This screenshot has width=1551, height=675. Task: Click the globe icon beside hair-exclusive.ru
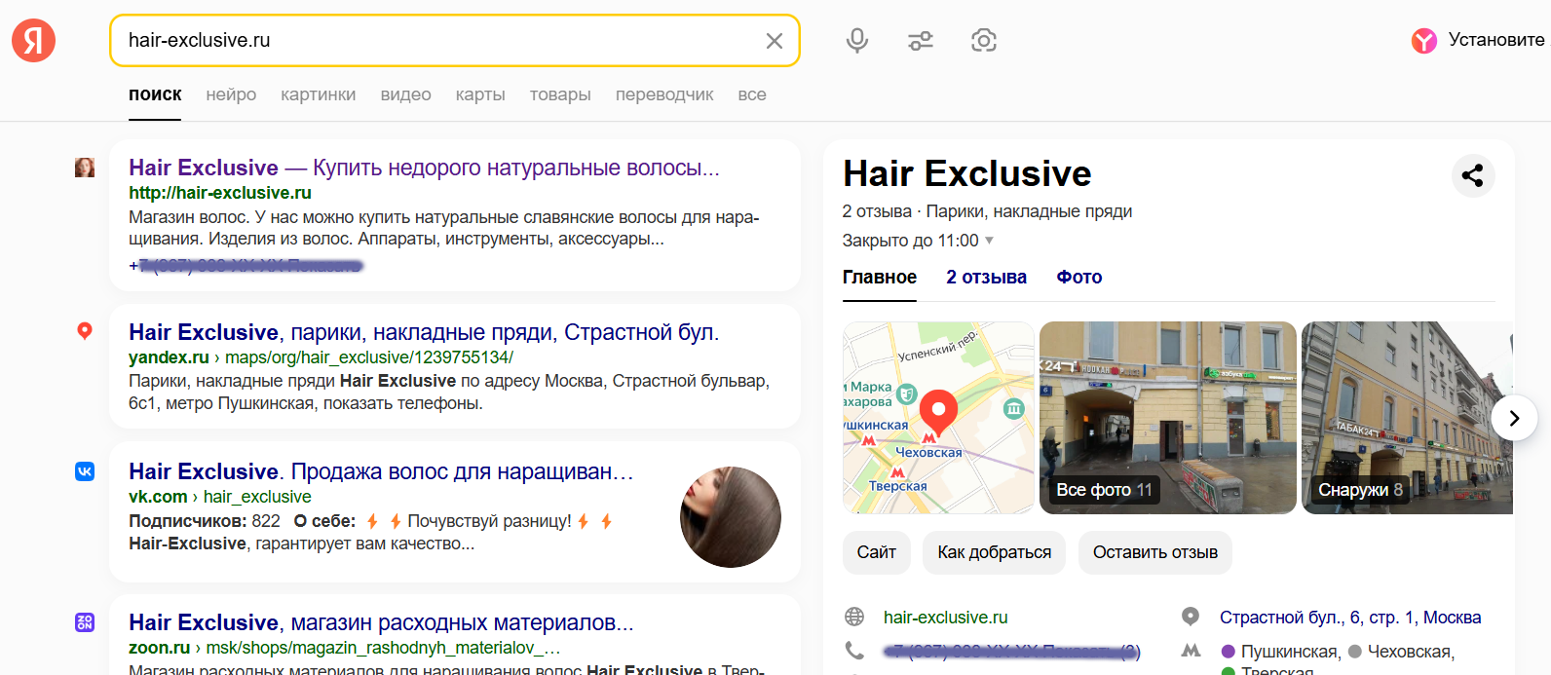[854, 617]
